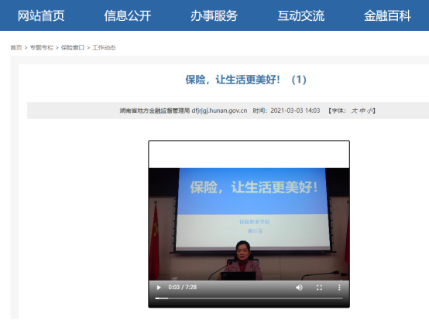This screenshot has height=320, width=429.
Task: Go to 互动交流 in top navigation
Action: click(x=301, y=15)
